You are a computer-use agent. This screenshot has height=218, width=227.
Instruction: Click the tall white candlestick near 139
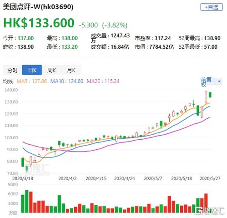click(x=206, y=97)
